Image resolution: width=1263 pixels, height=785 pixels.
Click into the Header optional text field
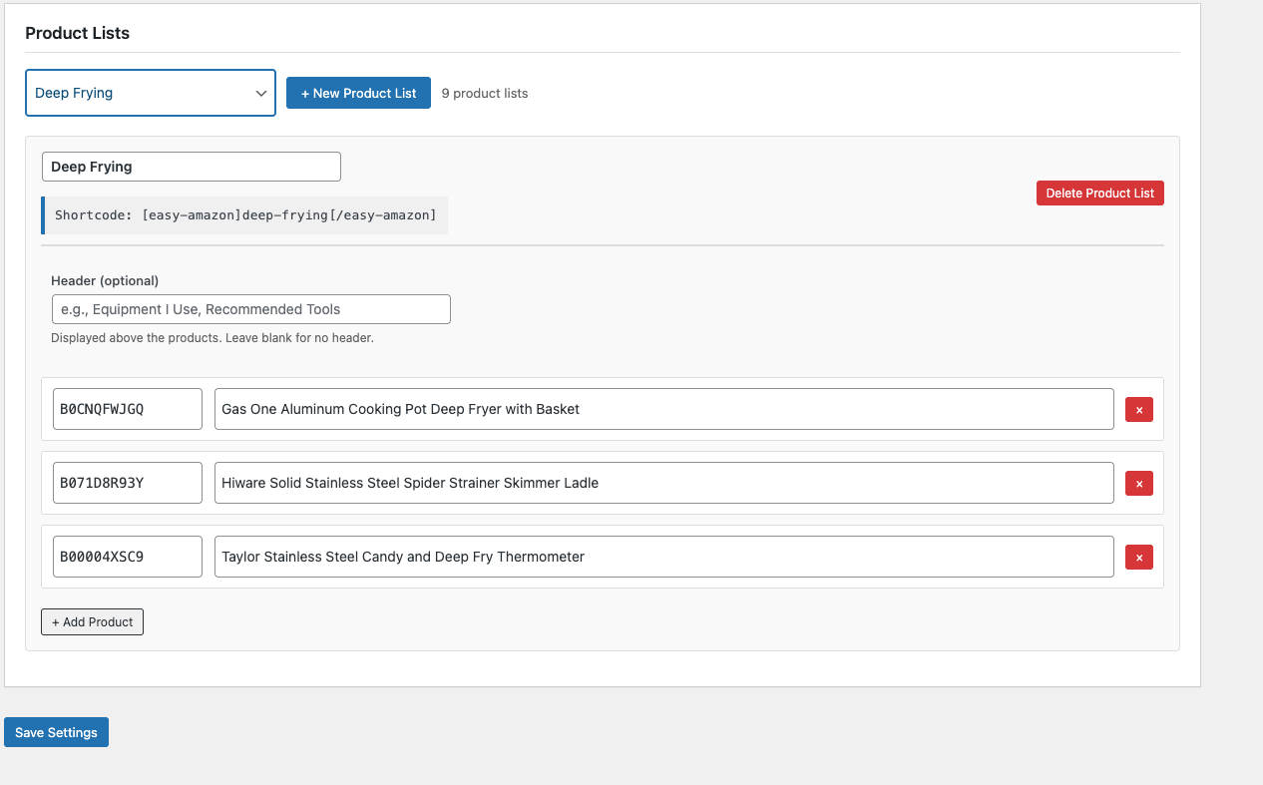(x=250, y=309)
